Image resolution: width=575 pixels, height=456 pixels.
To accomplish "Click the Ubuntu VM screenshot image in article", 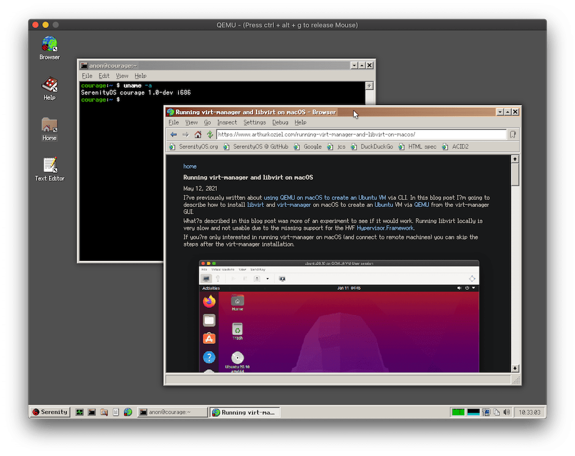I will [x=339, y=316].
